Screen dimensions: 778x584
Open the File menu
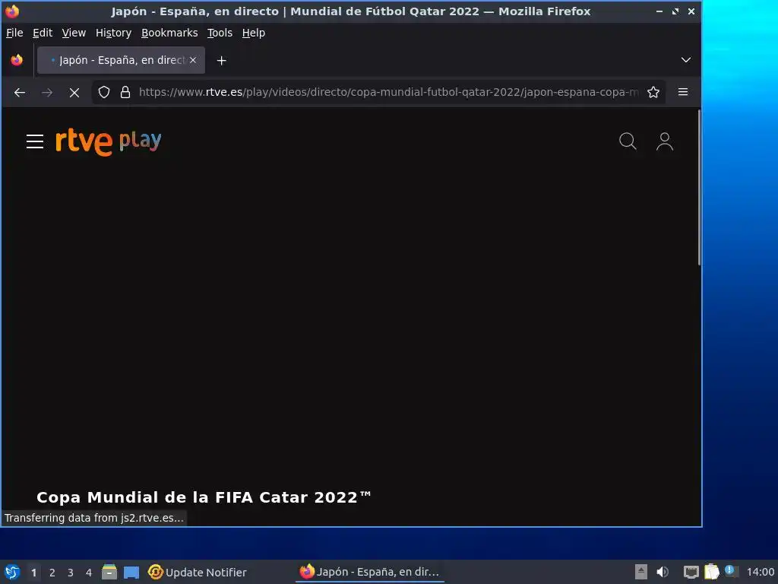click(x=14, y=33)
